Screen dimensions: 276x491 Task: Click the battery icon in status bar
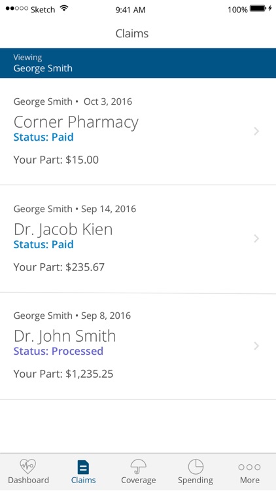coord(258,9)
